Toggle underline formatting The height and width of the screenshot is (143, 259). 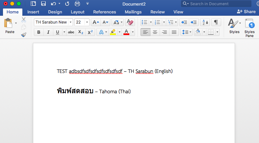[x=58, y=32]
